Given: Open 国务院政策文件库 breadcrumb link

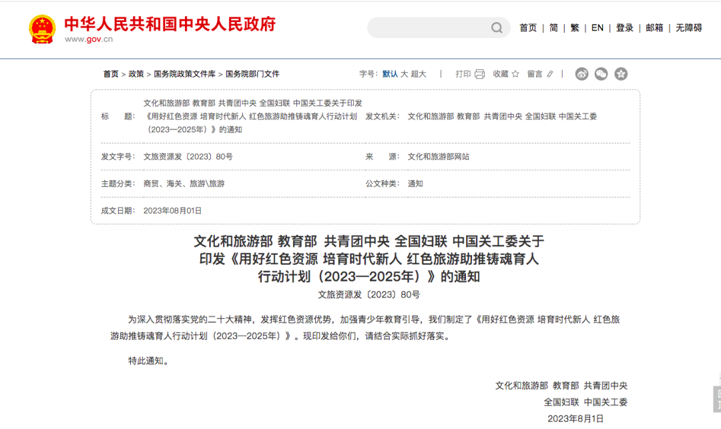Looking at the screenshot, I should click(184, 74).
